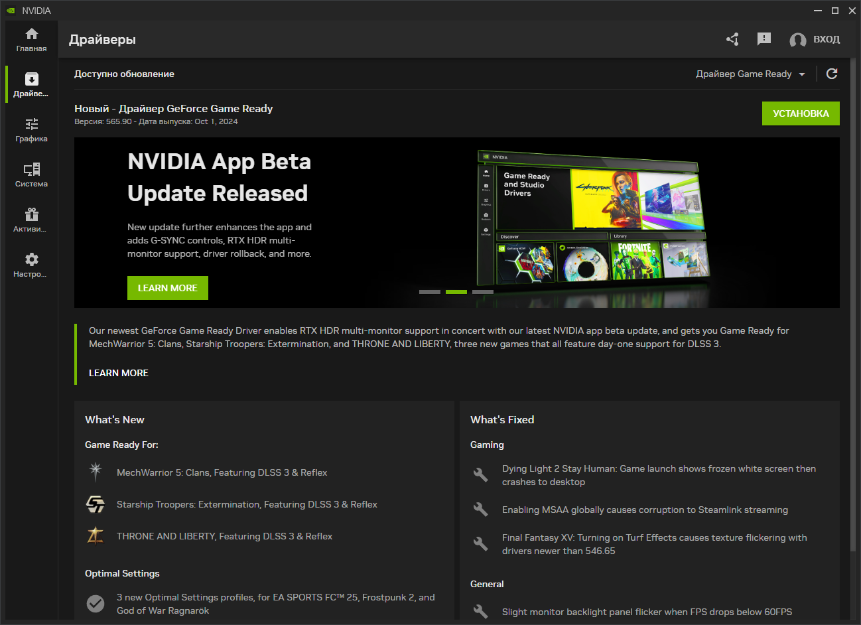Click the Starship Troopers game icon

[x=96, y=504]
